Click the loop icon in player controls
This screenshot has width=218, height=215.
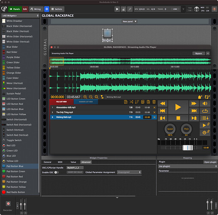[x=205, y=111]
